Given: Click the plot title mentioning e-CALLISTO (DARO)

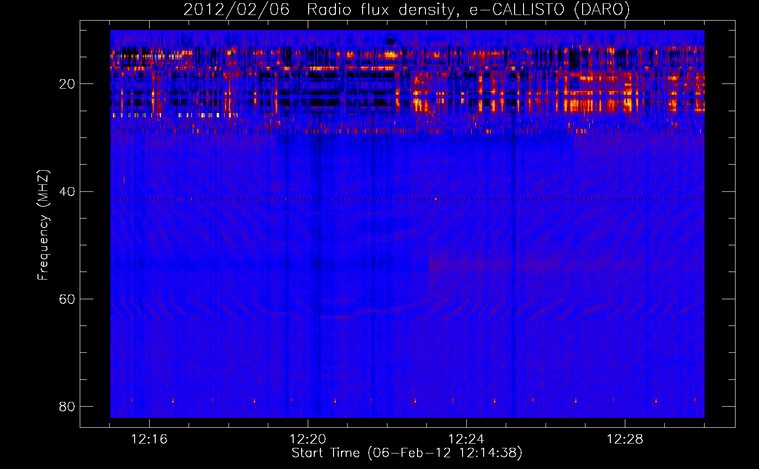Looking at the screenshot, I should pyautogui.click(x=407, y=10).
